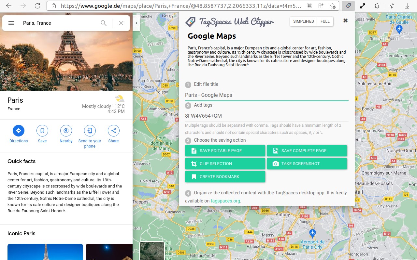The image size is (417, 260).
Task: Click the Iconic Paris heading
Action: (22, 234)
